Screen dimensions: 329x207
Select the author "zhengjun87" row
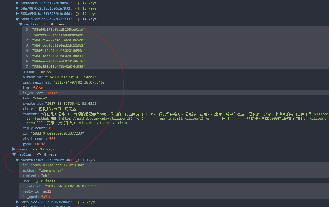click(173, 170)
